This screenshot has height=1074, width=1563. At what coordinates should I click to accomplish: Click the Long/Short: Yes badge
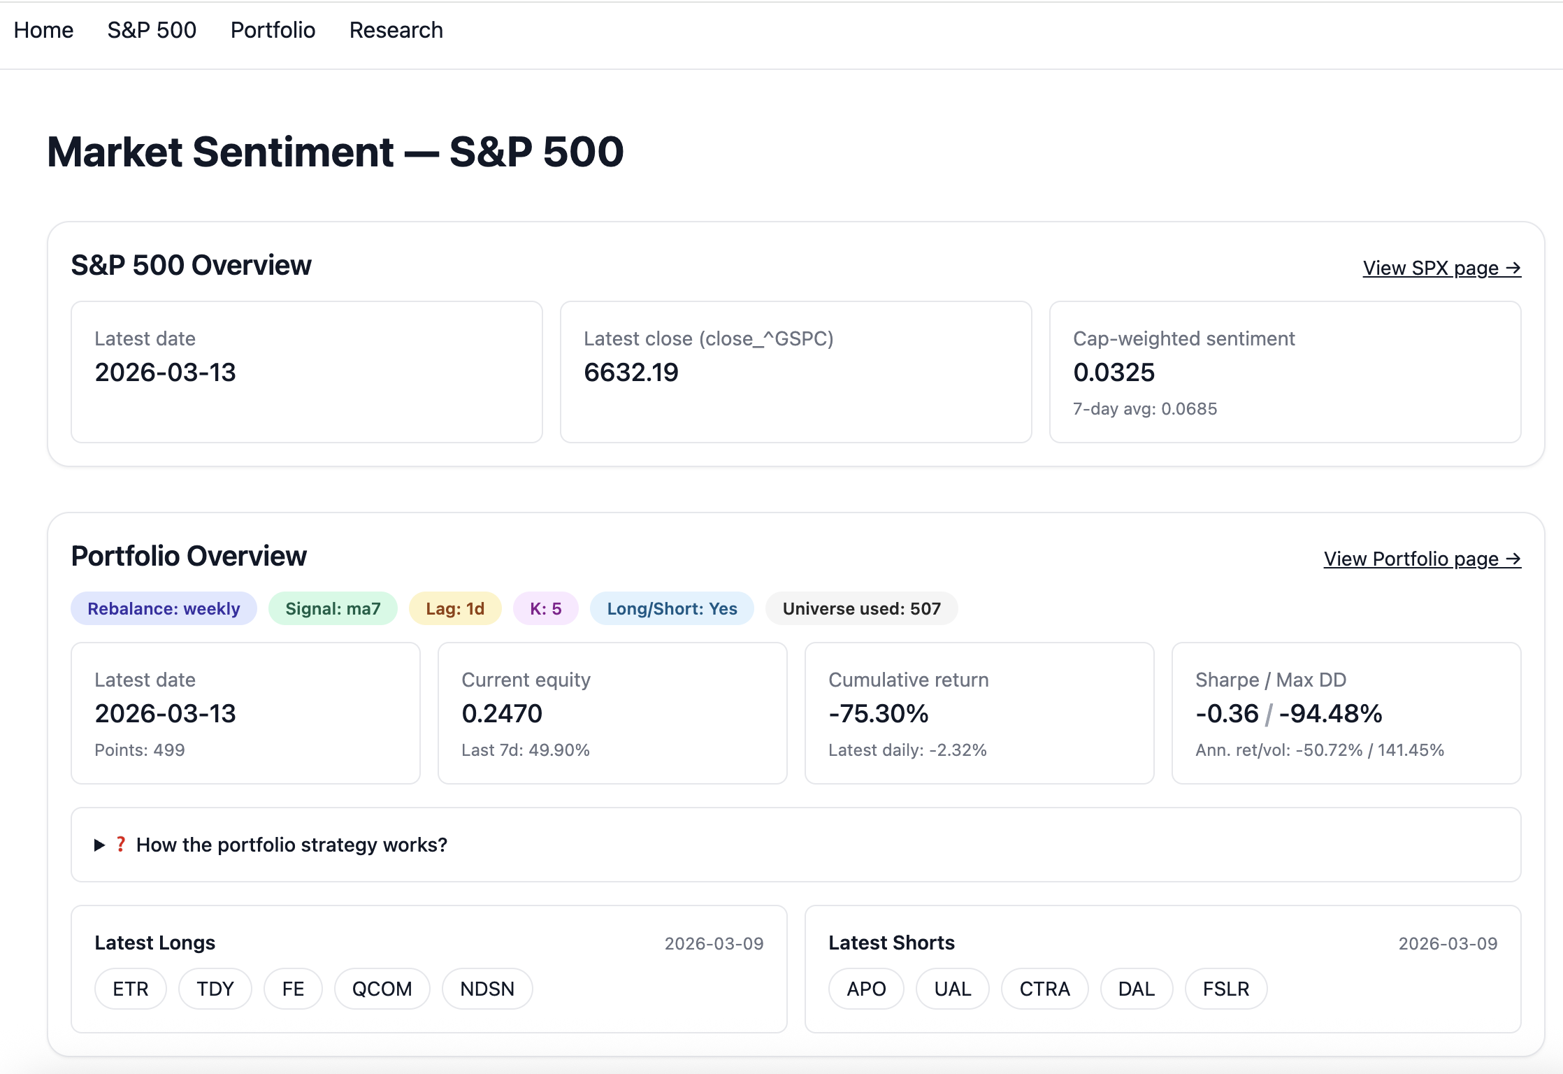[x=672, y=608]
